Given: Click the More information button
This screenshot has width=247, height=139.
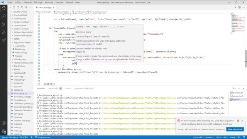Looking at the screenshot, I should 235,129.
